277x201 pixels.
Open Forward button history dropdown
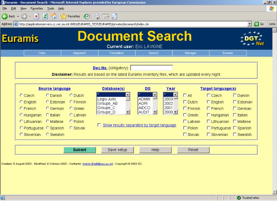[30, 16]
